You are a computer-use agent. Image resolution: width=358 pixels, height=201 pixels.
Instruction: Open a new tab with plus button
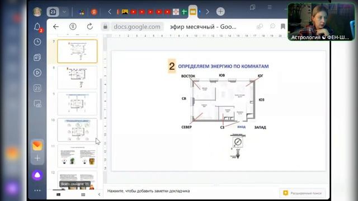point(220,11)
